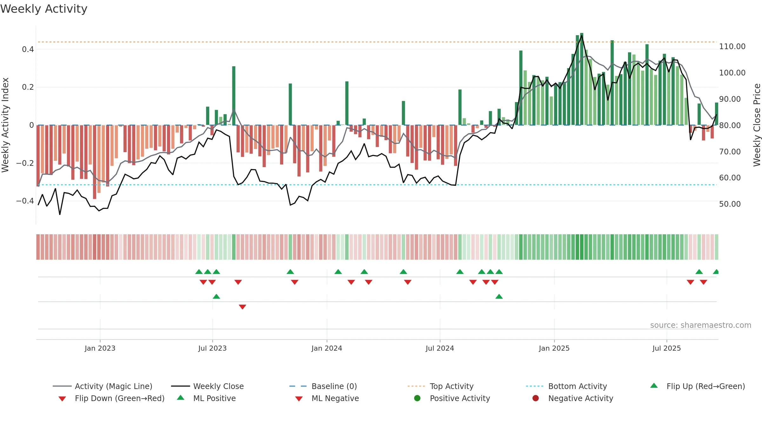Click the Negative Activity red circle icon
Screen dimensions: 762x428
tap(536, 398)
